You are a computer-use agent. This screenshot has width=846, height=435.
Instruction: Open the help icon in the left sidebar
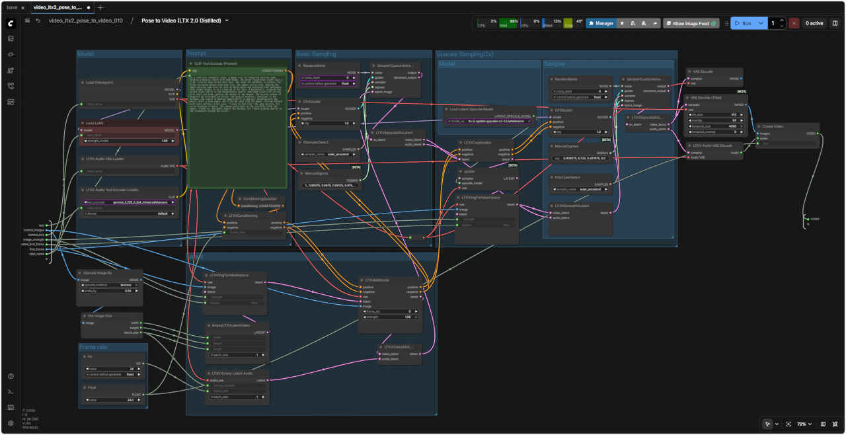(11, 376)
